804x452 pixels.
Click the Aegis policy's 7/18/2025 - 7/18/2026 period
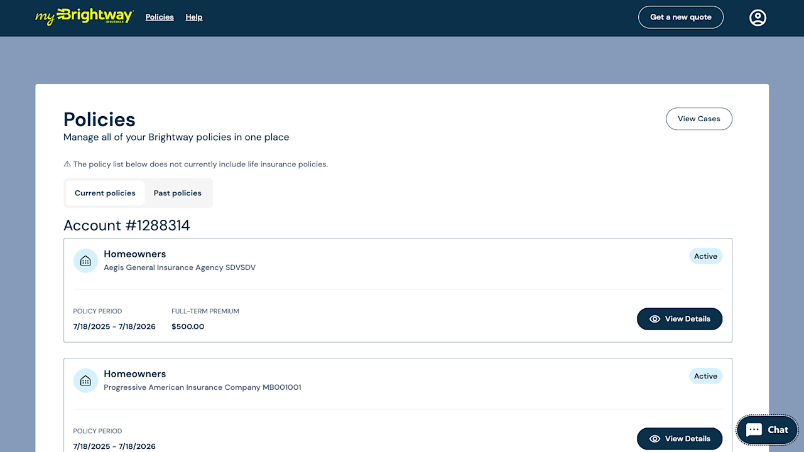tap(114, 326)
